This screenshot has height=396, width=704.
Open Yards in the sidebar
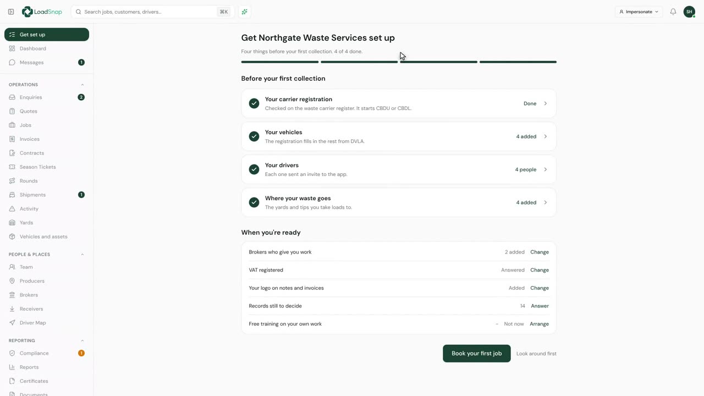tap(47, 223)
